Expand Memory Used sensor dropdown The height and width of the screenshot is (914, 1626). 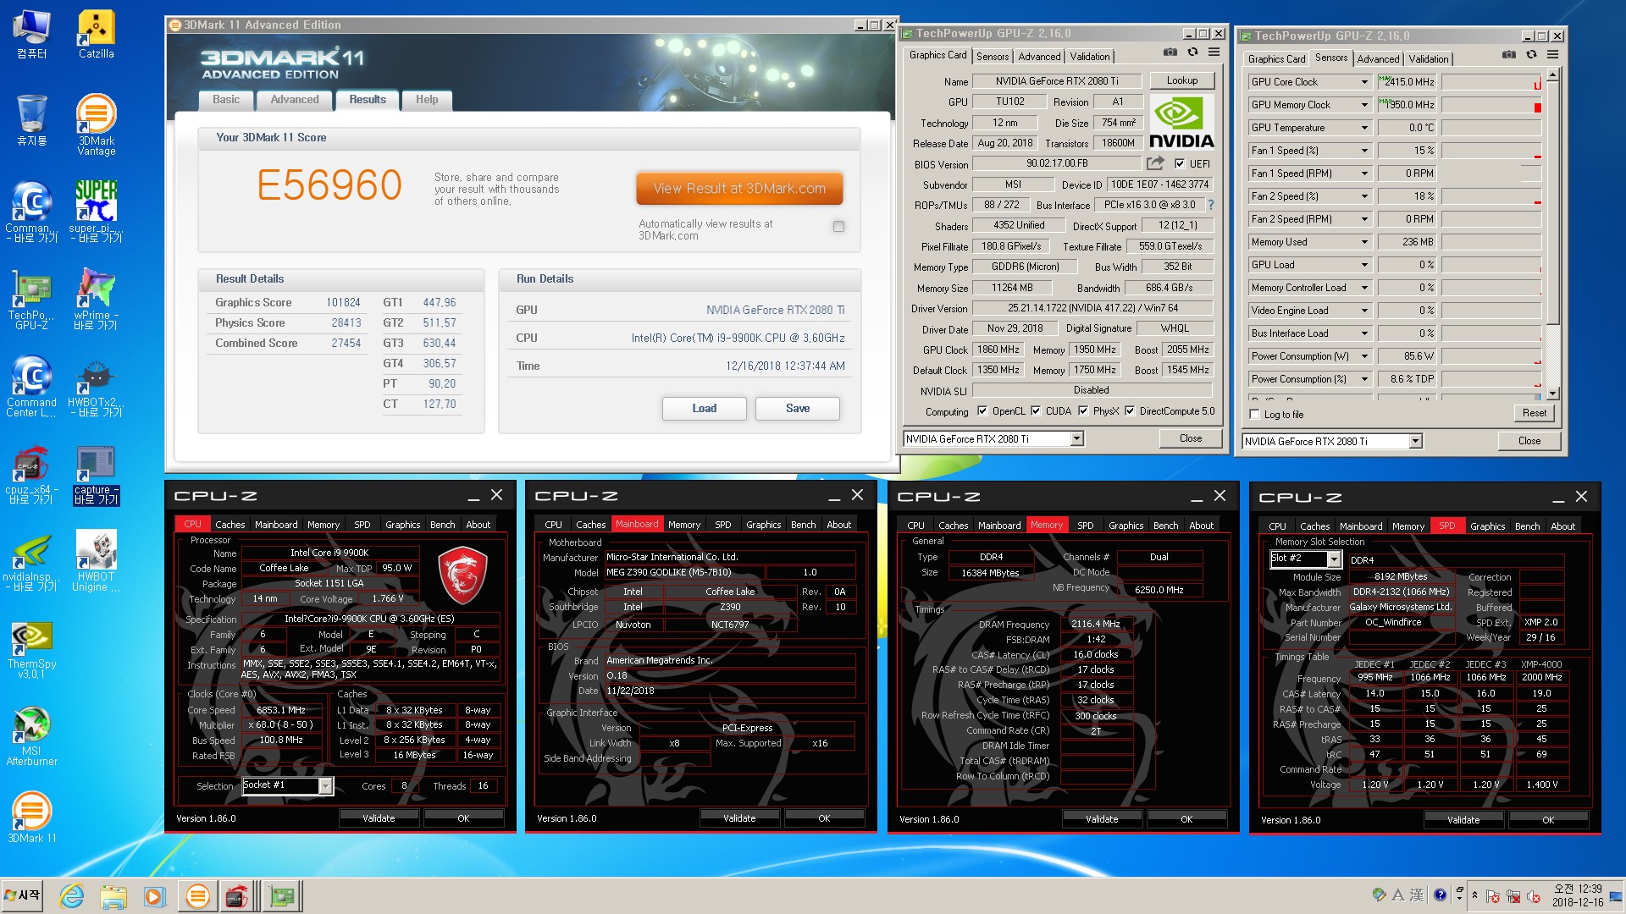click(x=1364, y=242)
